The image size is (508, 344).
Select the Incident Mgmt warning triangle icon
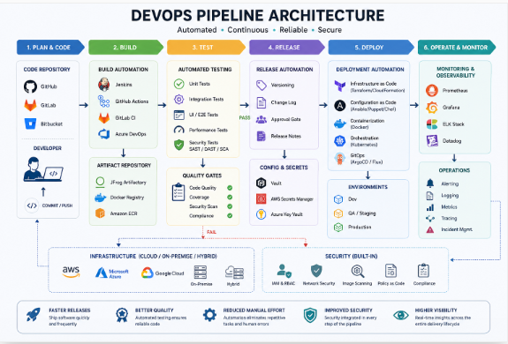[x=430, y=229]
